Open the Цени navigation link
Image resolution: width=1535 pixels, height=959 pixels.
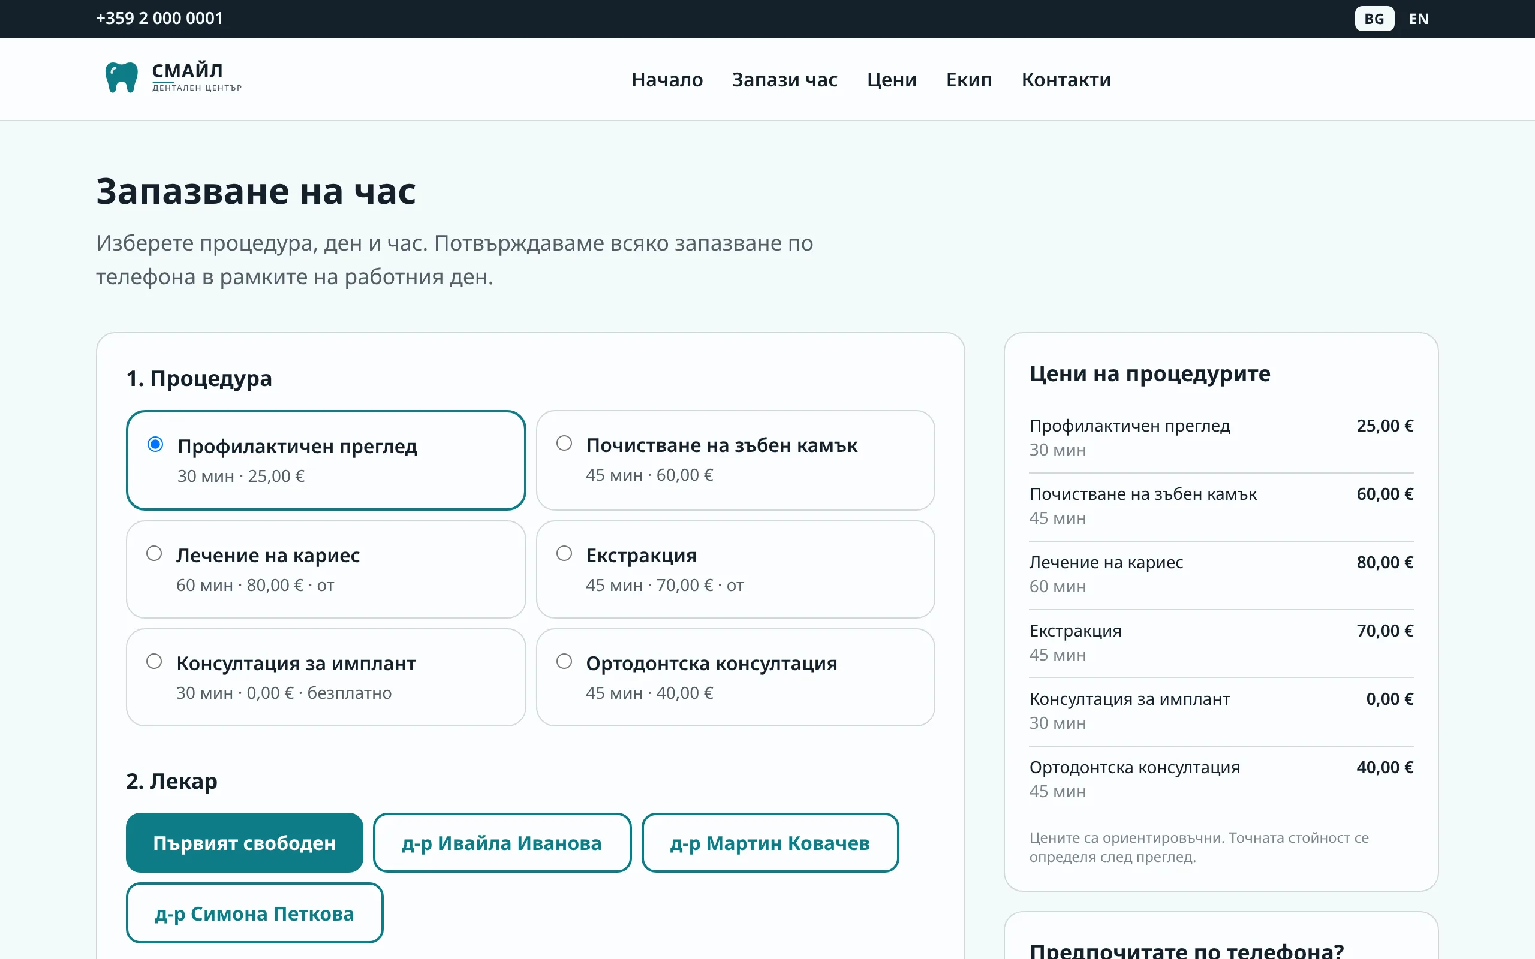891,79
